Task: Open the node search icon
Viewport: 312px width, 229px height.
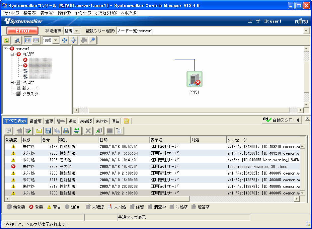Action: click(x=17, y=40)
